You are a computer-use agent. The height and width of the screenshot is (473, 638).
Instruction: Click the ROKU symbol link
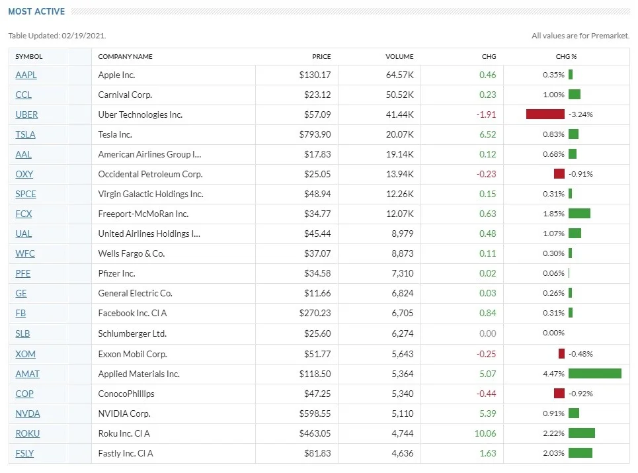coord(28,434)
